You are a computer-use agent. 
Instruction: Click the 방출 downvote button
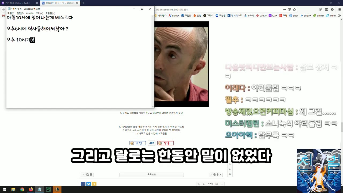click(x=166, y=143)
